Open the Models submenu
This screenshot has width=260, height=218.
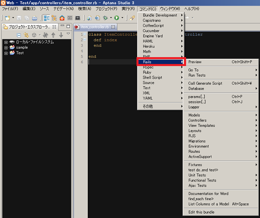coord(194,115)
